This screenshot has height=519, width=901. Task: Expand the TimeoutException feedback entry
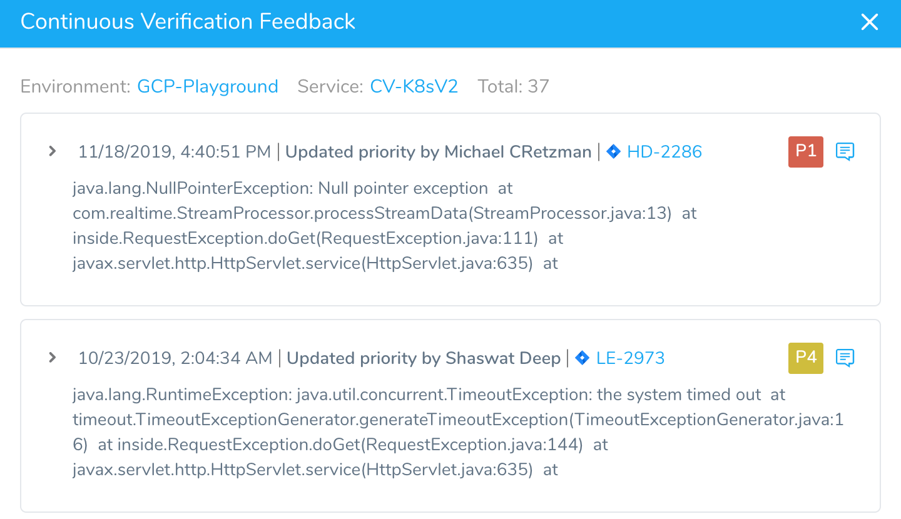click(x=53, y=358)
